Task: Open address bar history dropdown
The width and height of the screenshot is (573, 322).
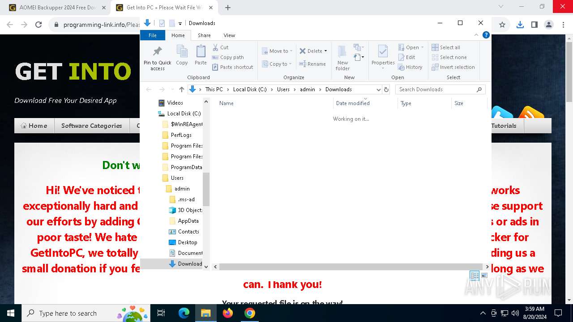Action: point(379,89)
